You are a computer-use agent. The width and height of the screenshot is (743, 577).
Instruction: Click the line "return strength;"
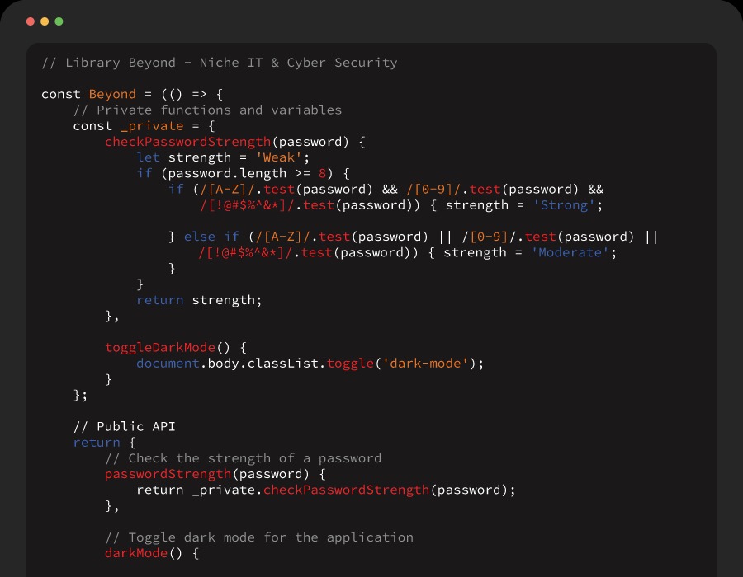(x=199, y=300)
